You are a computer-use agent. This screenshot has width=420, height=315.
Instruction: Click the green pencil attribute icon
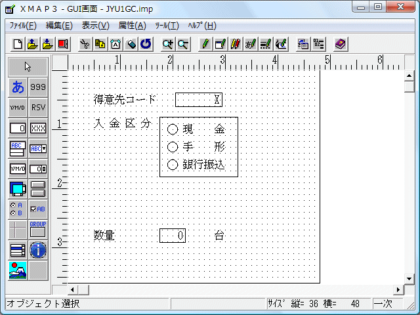[x=205, y=44]
